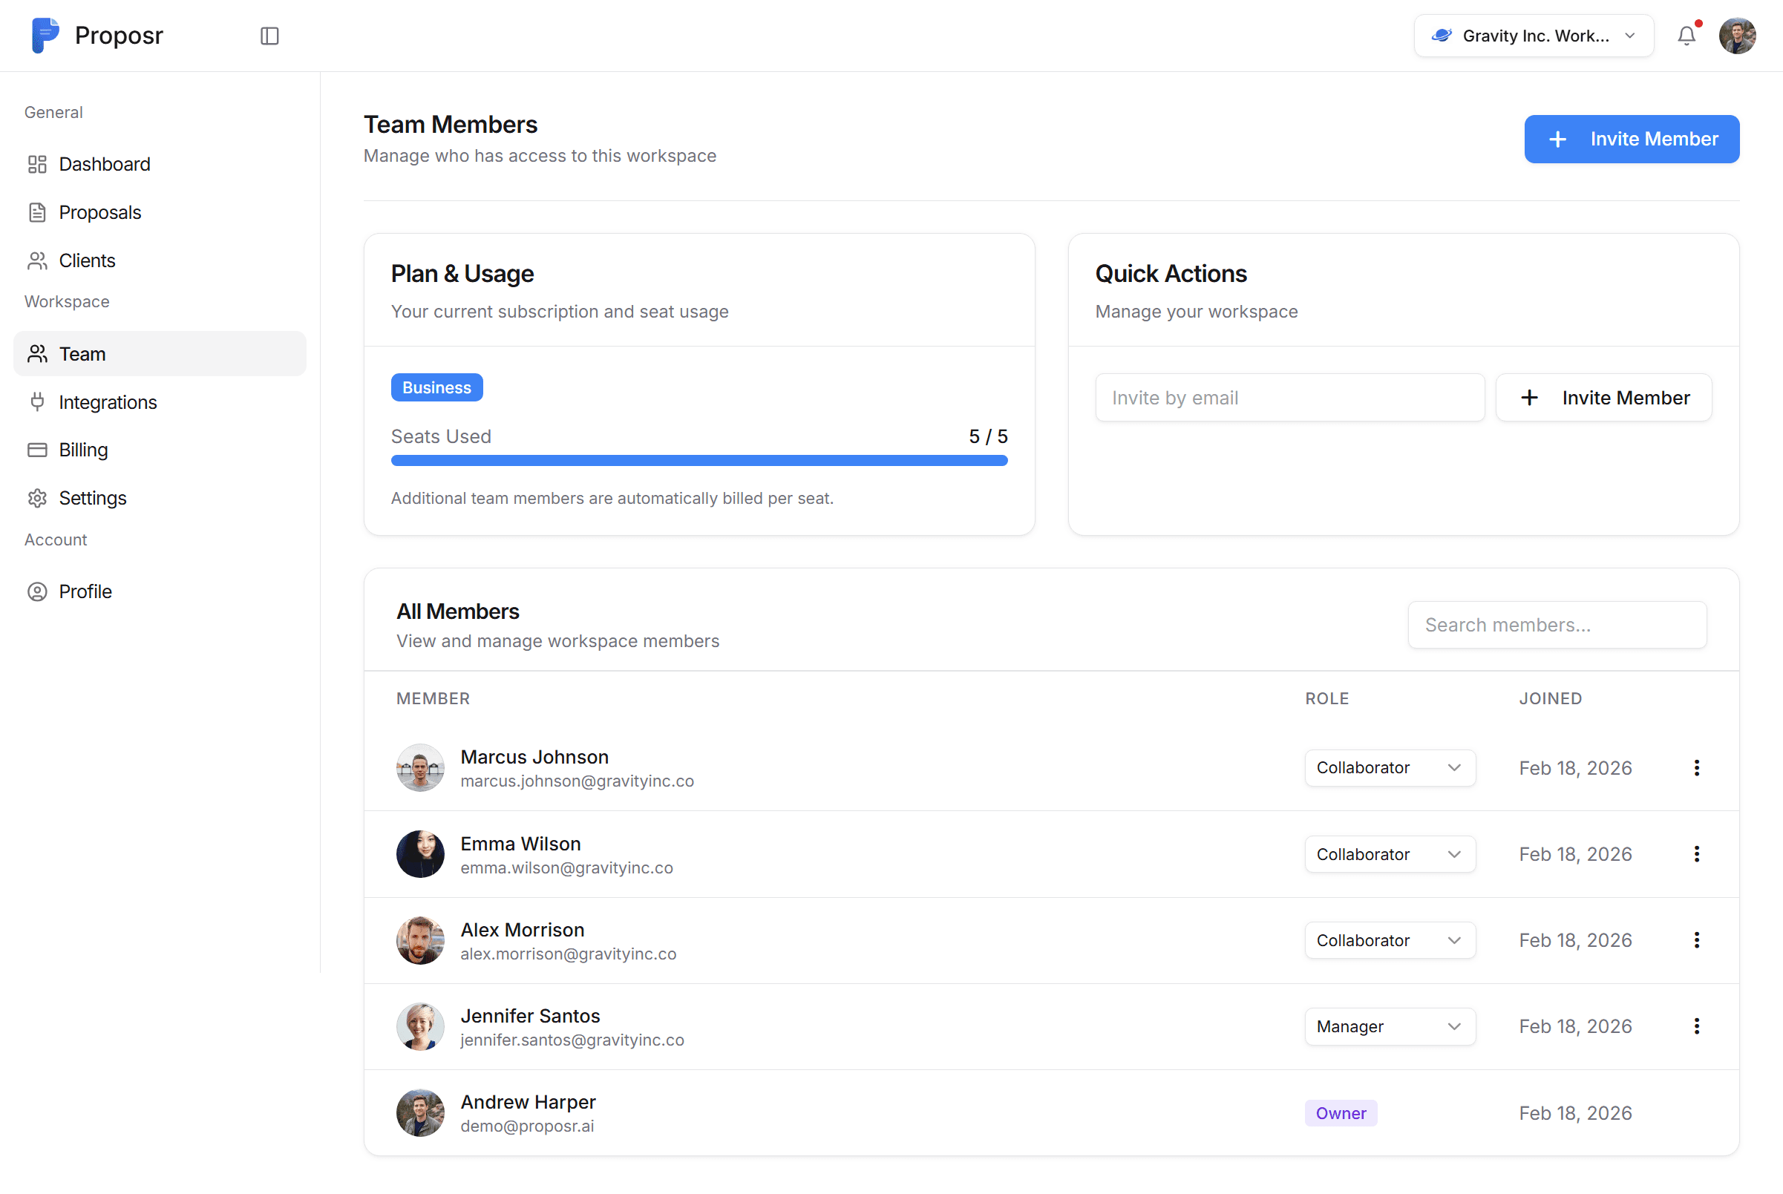Open the Billing page from the sidebar
This screenshot has height=1194, width=1783.
click(83, 449)
